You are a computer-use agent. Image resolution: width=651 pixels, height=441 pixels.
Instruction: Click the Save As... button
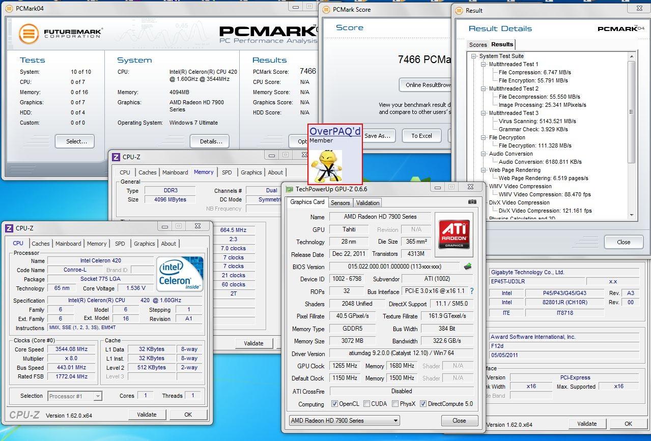[378, 136]
